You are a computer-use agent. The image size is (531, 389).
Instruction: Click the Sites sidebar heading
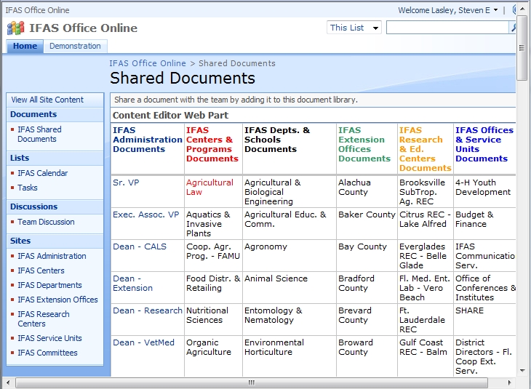point(20,241)
